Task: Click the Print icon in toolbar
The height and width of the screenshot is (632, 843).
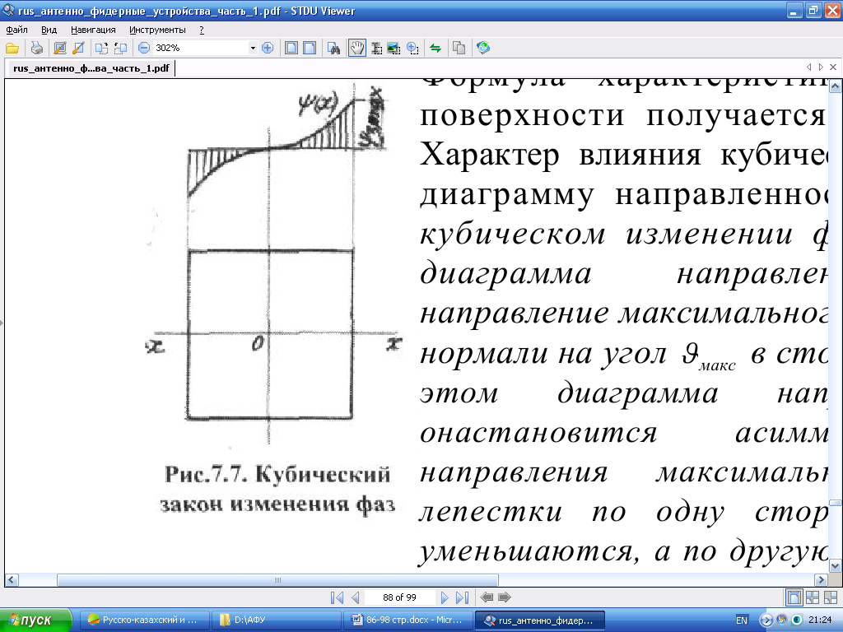Action: (x=37, y=48)
